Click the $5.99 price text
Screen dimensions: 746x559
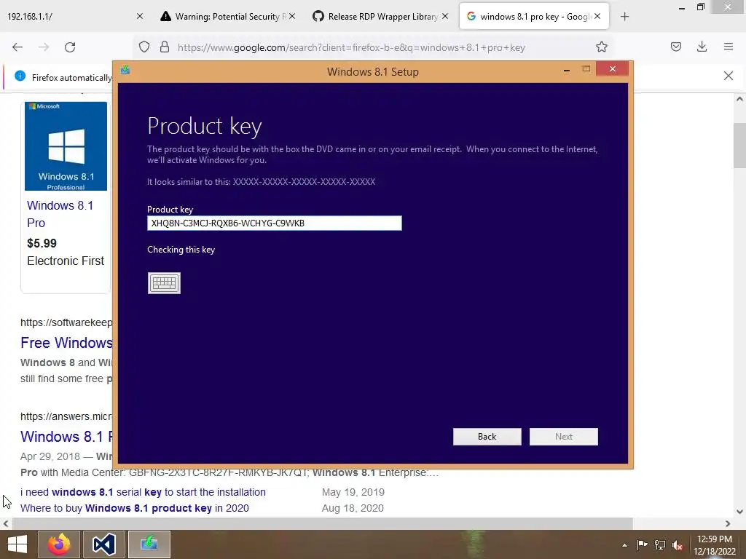pos(42,243)
